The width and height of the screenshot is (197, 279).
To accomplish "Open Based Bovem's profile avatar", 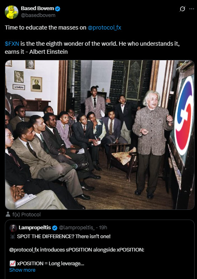I will click(x=12, y=12).
